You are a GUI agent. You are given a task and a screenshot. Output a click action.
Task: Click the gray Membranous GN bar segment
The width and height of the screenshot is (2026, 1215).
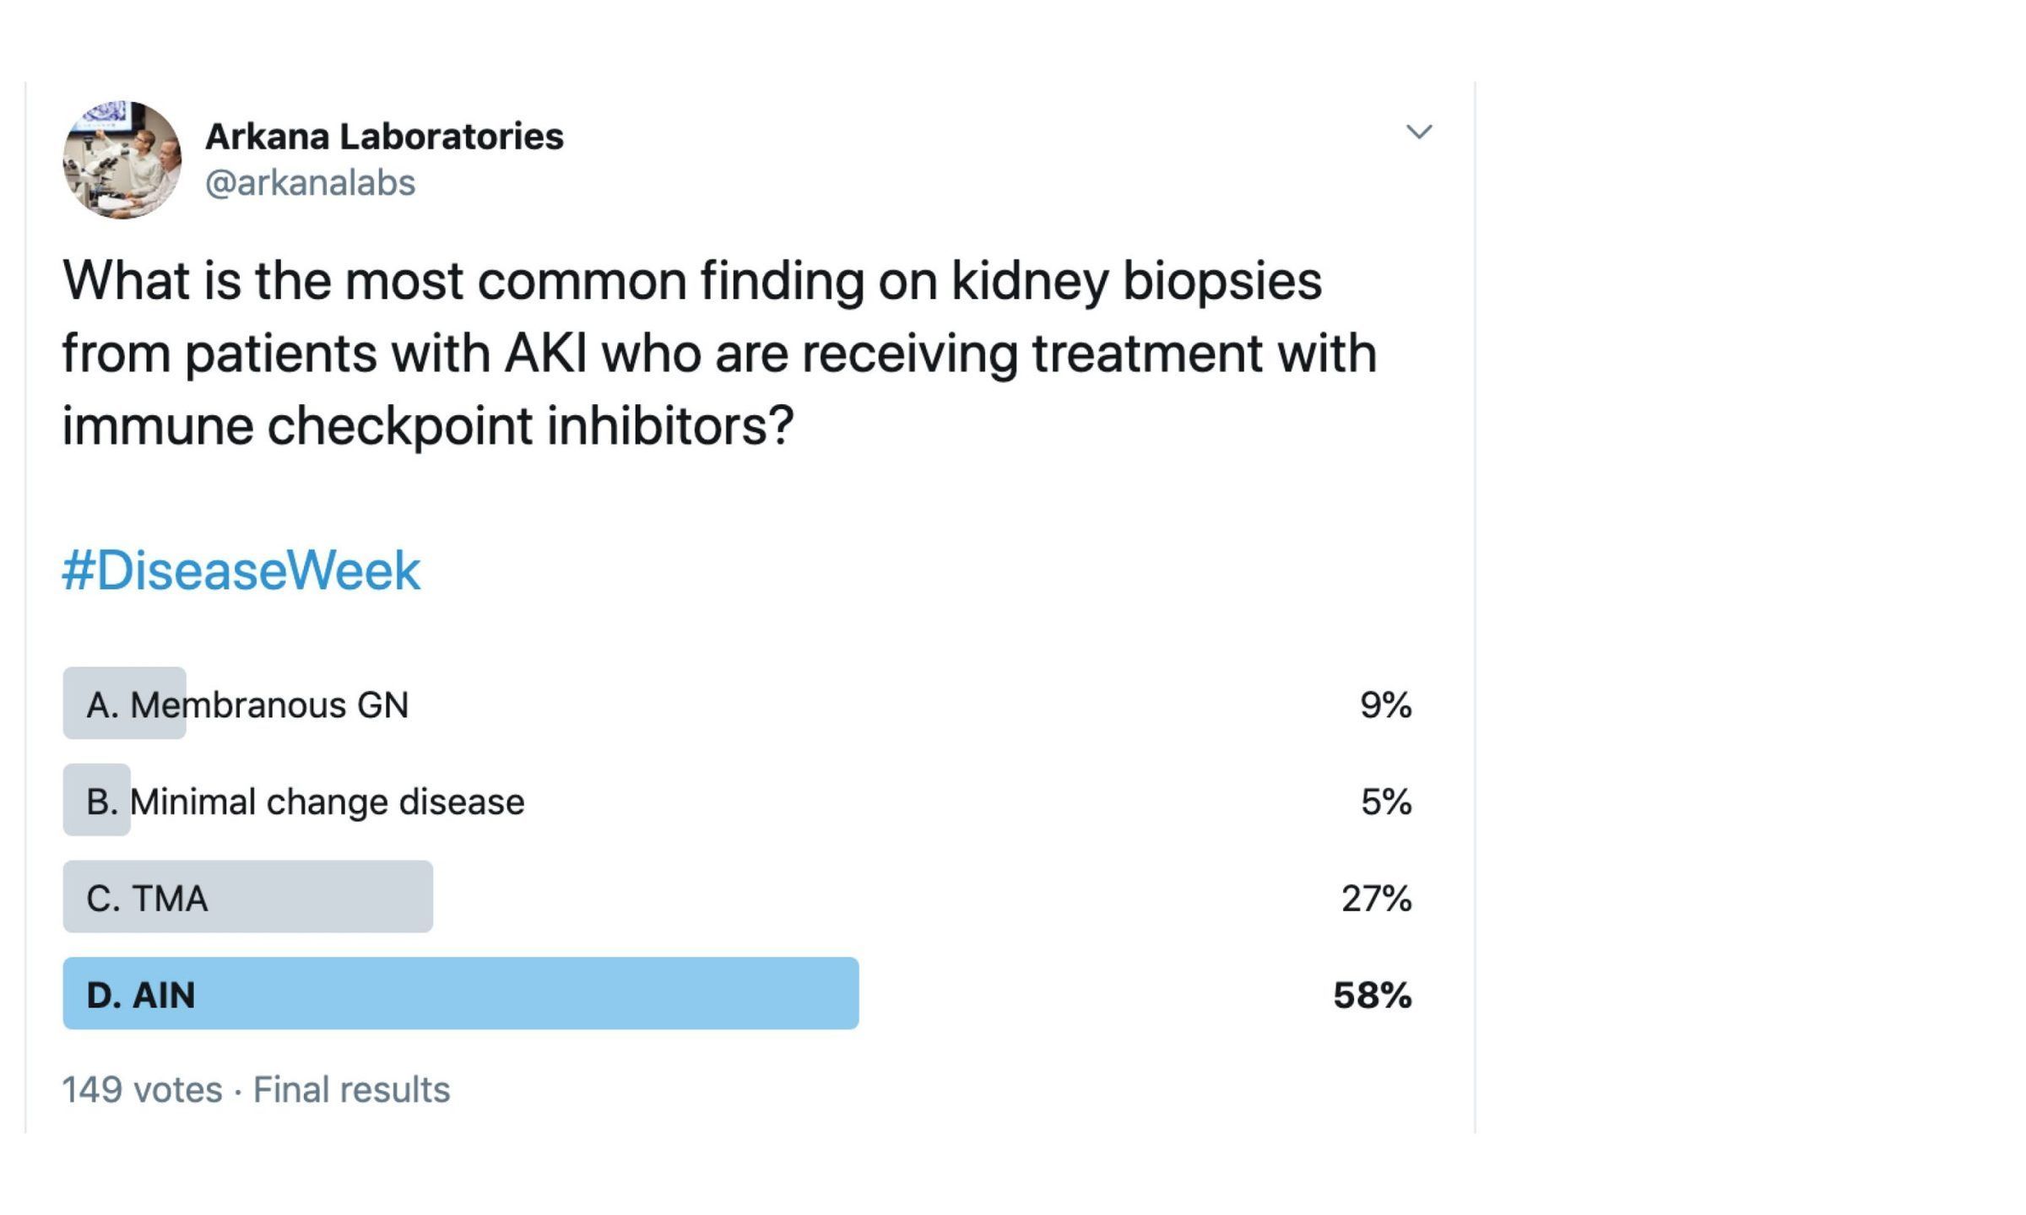125,703
